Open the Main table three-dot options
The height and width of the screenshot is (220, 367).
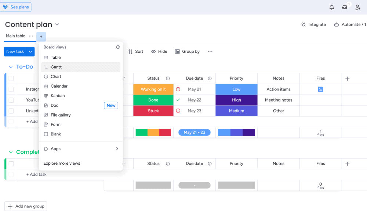[31, 36]
